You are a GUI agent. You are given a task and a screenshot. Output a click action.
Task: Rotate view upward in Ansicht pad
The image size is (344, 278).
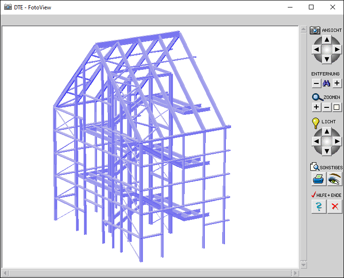pyautogui.click(x=327, y=40)
